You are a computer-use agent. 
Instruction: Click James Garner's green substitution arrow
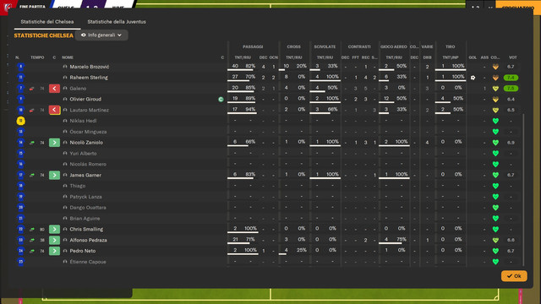[54, 175]
